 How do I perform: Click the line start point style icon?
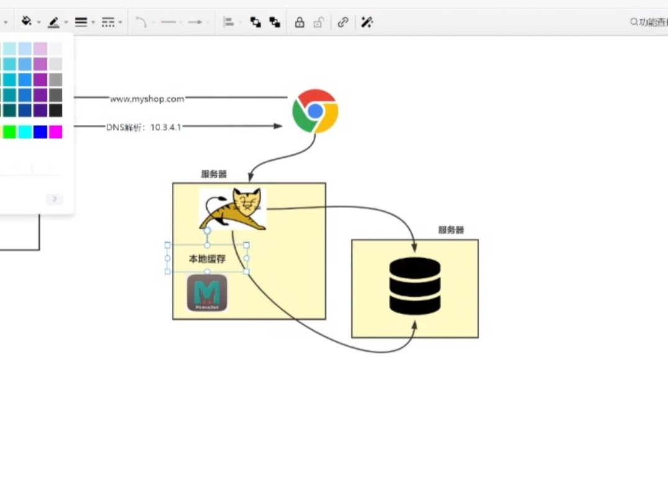[169, 22]
